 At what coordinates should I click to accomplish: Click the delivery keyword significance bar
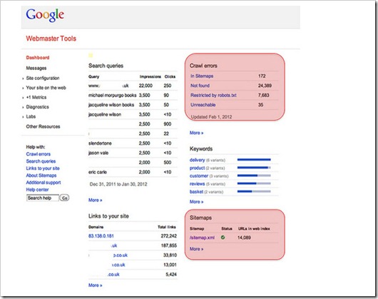tap(254, 160)
